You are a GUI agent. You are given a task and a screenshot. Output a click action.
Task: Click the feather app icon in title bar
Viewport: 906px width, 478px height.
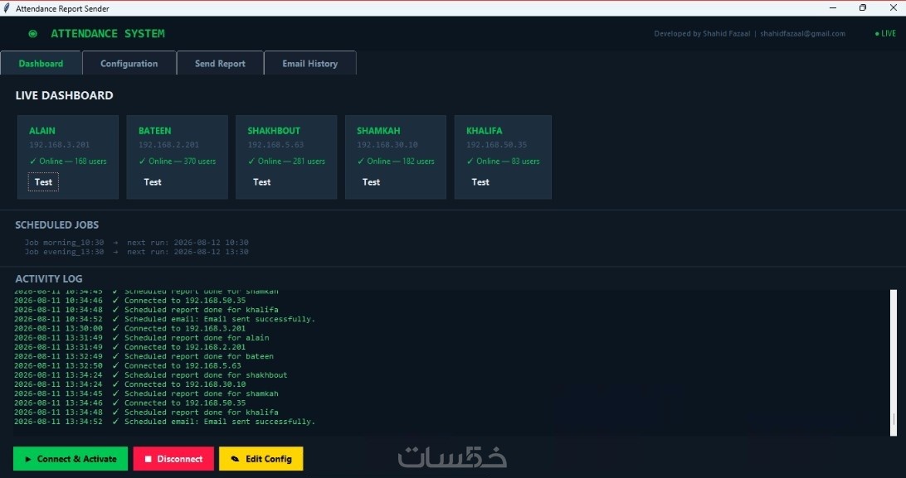coord(7,8)
